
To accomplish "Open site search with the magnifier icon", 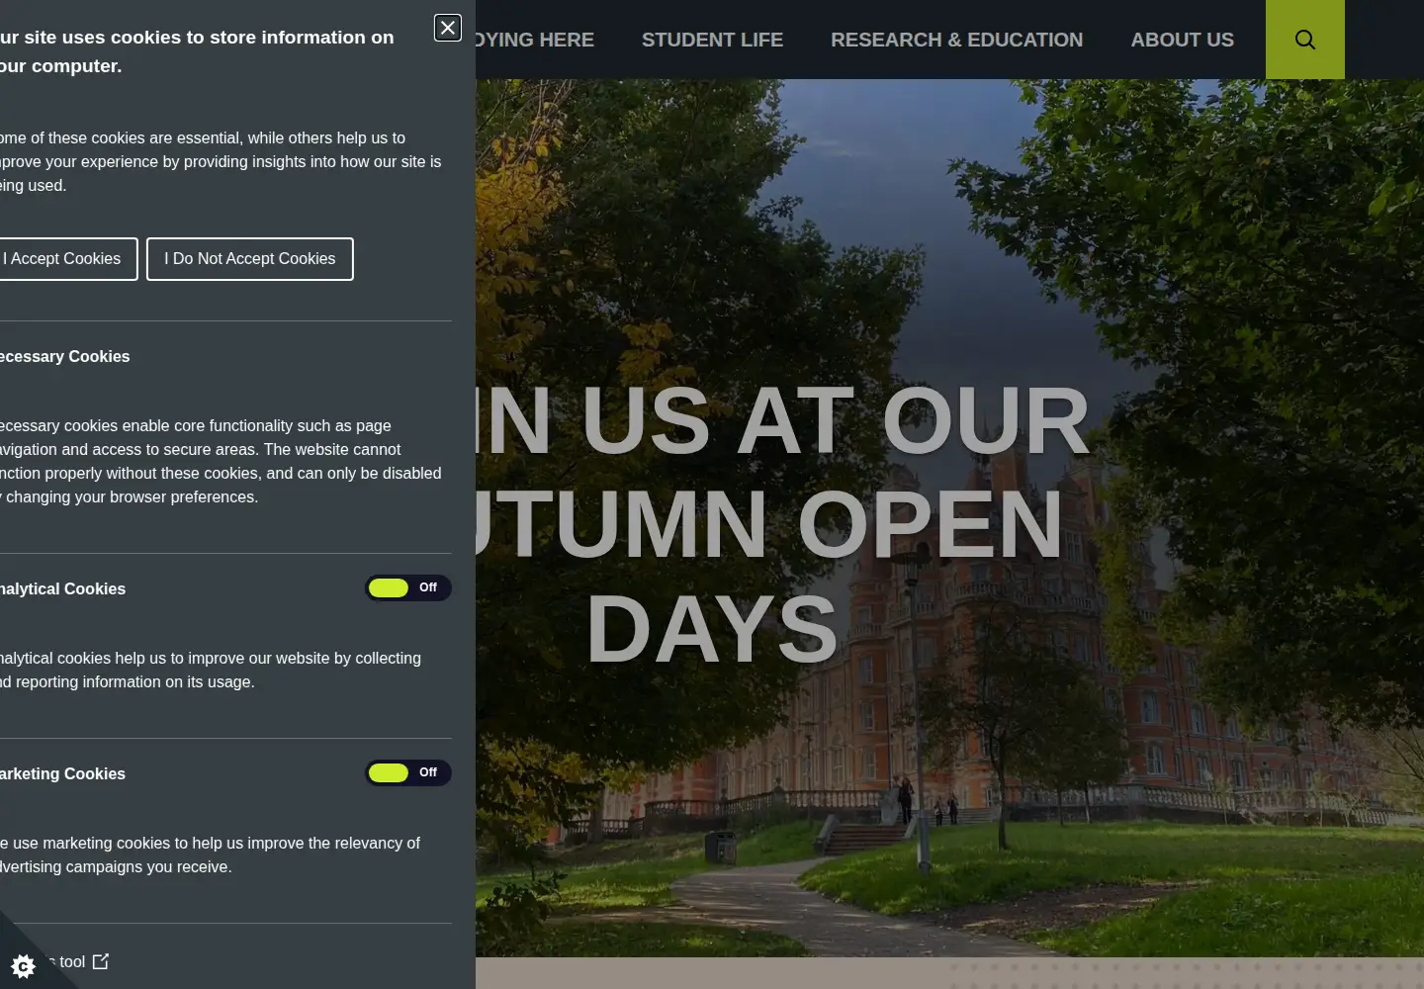I will 1305,40.
